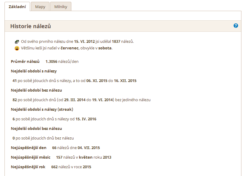Click the yellow smiley face icon
The width and height of the screenshot is (242, 176).
point(17,48)
